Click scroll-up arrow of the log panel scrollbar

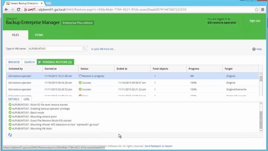(261, 104)
